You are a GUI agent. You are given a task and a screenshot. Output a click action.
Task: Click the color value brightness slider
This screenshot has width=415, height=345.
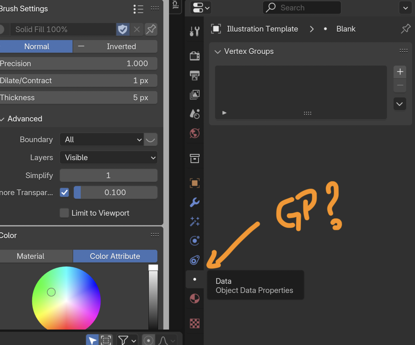click(x=153, y=297)
